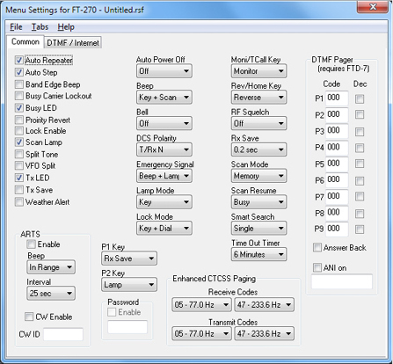Open the Auto Power Off dropdown

[164, 71]
